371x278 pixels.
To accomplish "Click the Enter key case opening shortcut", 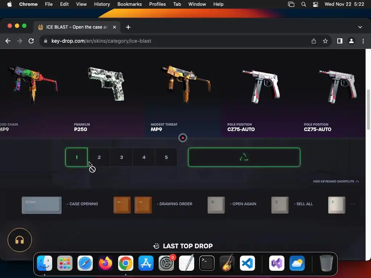I will point(42,205).
